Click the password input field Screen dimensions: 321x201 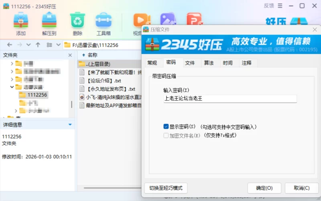tap(230, 98)
